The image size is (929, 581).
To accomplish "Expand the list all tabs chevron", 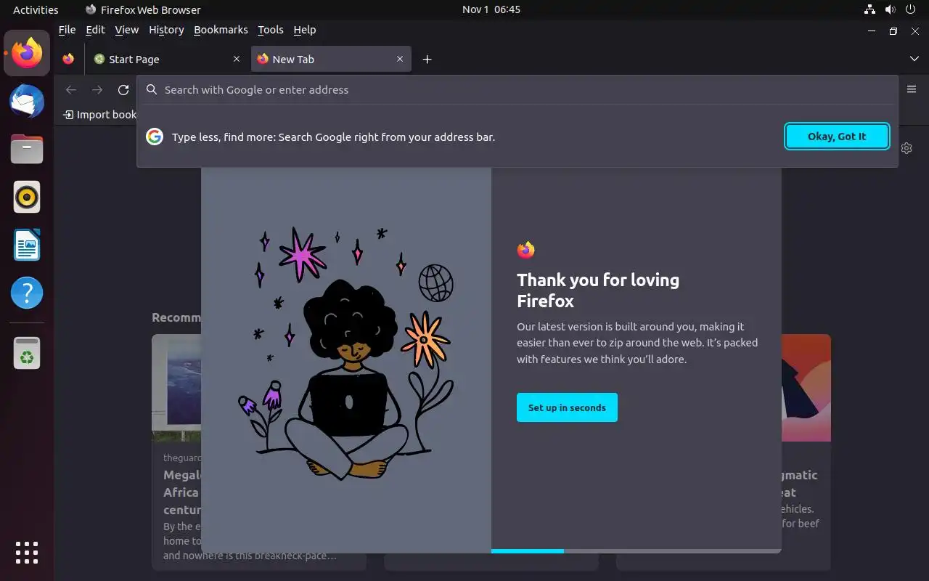I will pos(914,59).
